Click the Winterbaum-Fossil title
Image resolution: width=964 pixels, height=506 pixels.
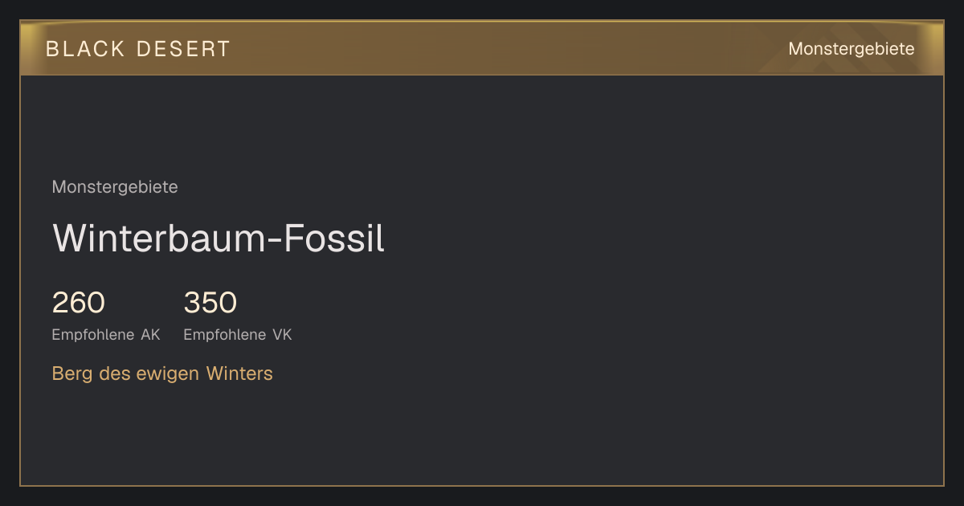tap(219, 239)
